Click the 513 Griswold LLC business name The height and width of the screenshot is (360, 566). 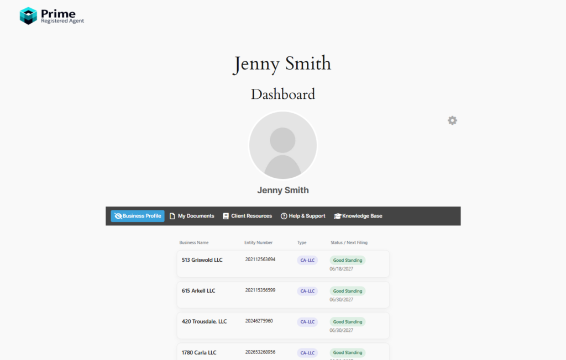[202, 260]
